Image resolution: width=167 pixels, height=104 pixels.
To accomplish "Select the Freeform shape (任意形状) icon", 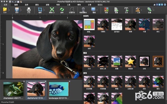I will coord(72,9).
